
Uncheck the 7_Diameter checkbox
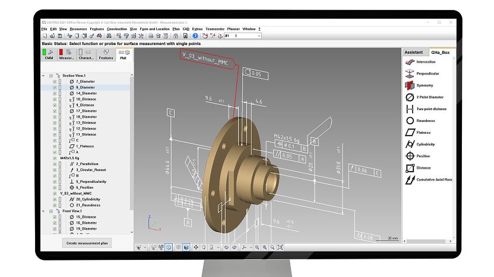pyautogui.click(x=55, y=82)
